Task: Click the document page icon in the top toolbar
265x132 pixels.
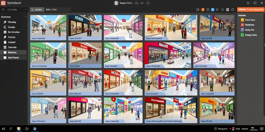Action: [x=223, y=10]
